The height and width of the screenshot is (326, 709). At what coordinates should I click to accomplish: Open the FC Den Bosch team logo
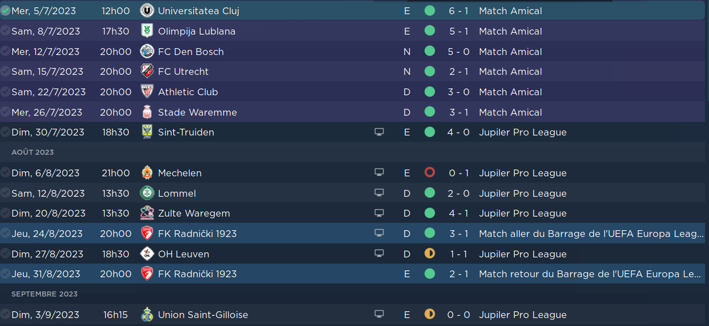coord(147,52)
